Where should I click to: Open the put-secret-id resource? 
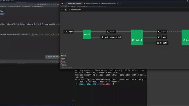click(x=111, y=37)
